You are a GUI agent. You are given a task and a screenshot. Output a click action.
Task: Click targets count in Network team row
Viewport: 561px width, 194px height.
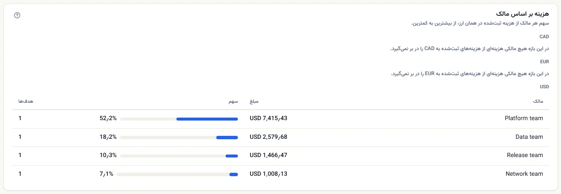click(20, 174)
